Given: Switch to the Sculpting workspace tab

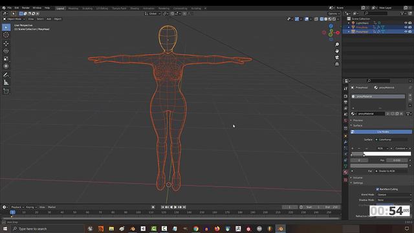Looking at the screenshot, I should [x=87, y=8].
